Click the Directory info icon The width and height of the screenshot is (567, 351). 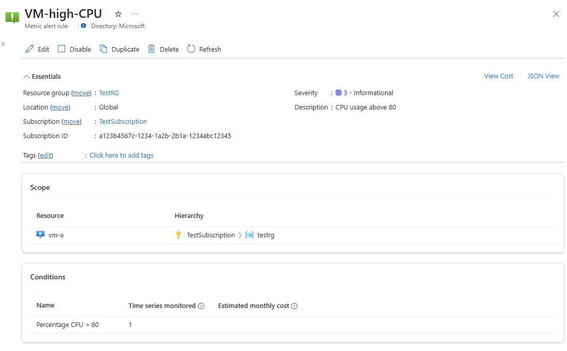[83, 26]
